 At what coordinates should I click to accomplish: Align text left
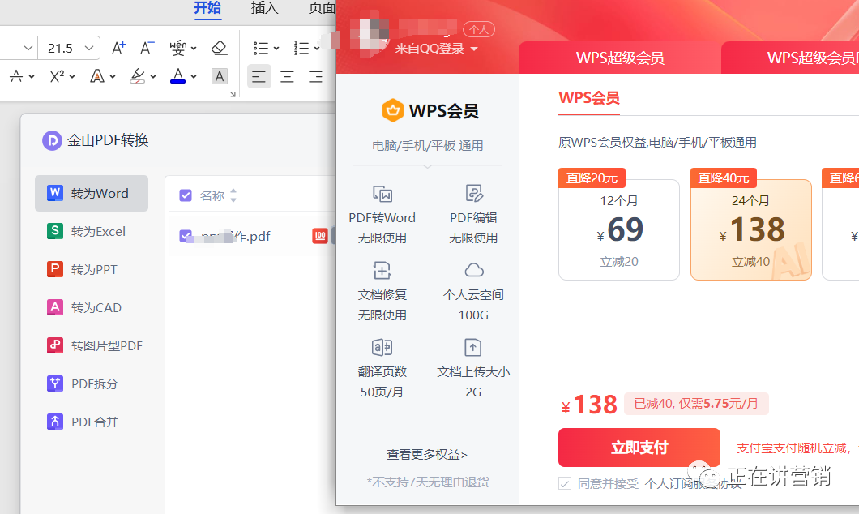pos(259,76)
